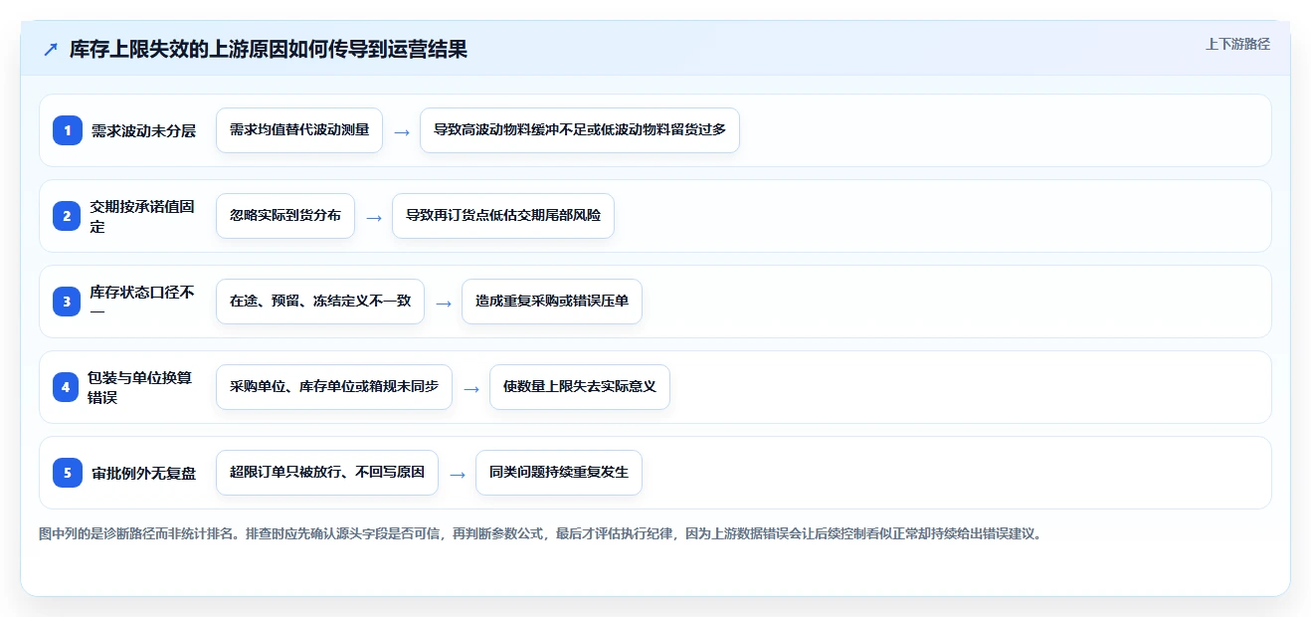Open the 导致再订货点低估交期尾部风险 chip
1311x617 pixels.
point(503,216)
